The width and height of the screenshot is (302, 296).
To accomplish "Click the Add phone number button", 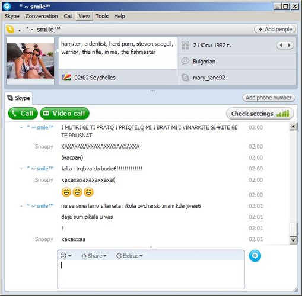I will point(268,98).
